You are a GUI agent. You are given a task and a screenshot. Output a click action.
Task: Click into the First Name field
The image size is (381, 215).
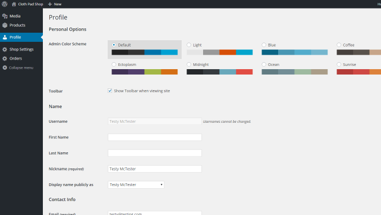tap(154, 137)
